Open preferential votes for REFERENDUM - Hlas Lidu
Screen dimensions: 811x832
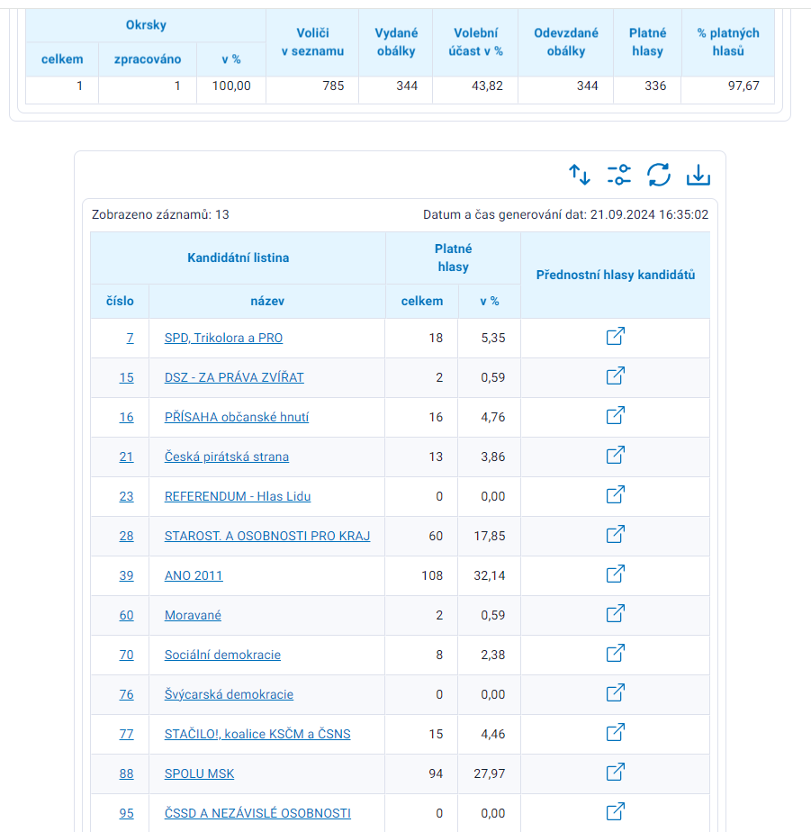coord(616,494)
